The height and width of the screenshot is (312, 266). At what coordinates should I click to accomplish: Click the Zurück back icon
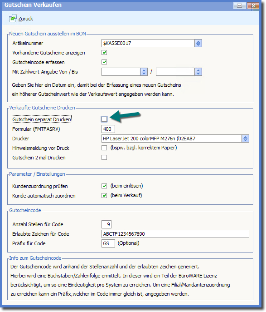tap(13, 19)
